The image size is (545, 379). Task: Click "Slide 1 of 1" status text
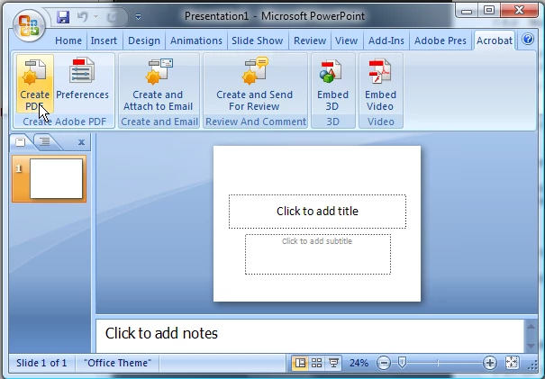point(41,363)
